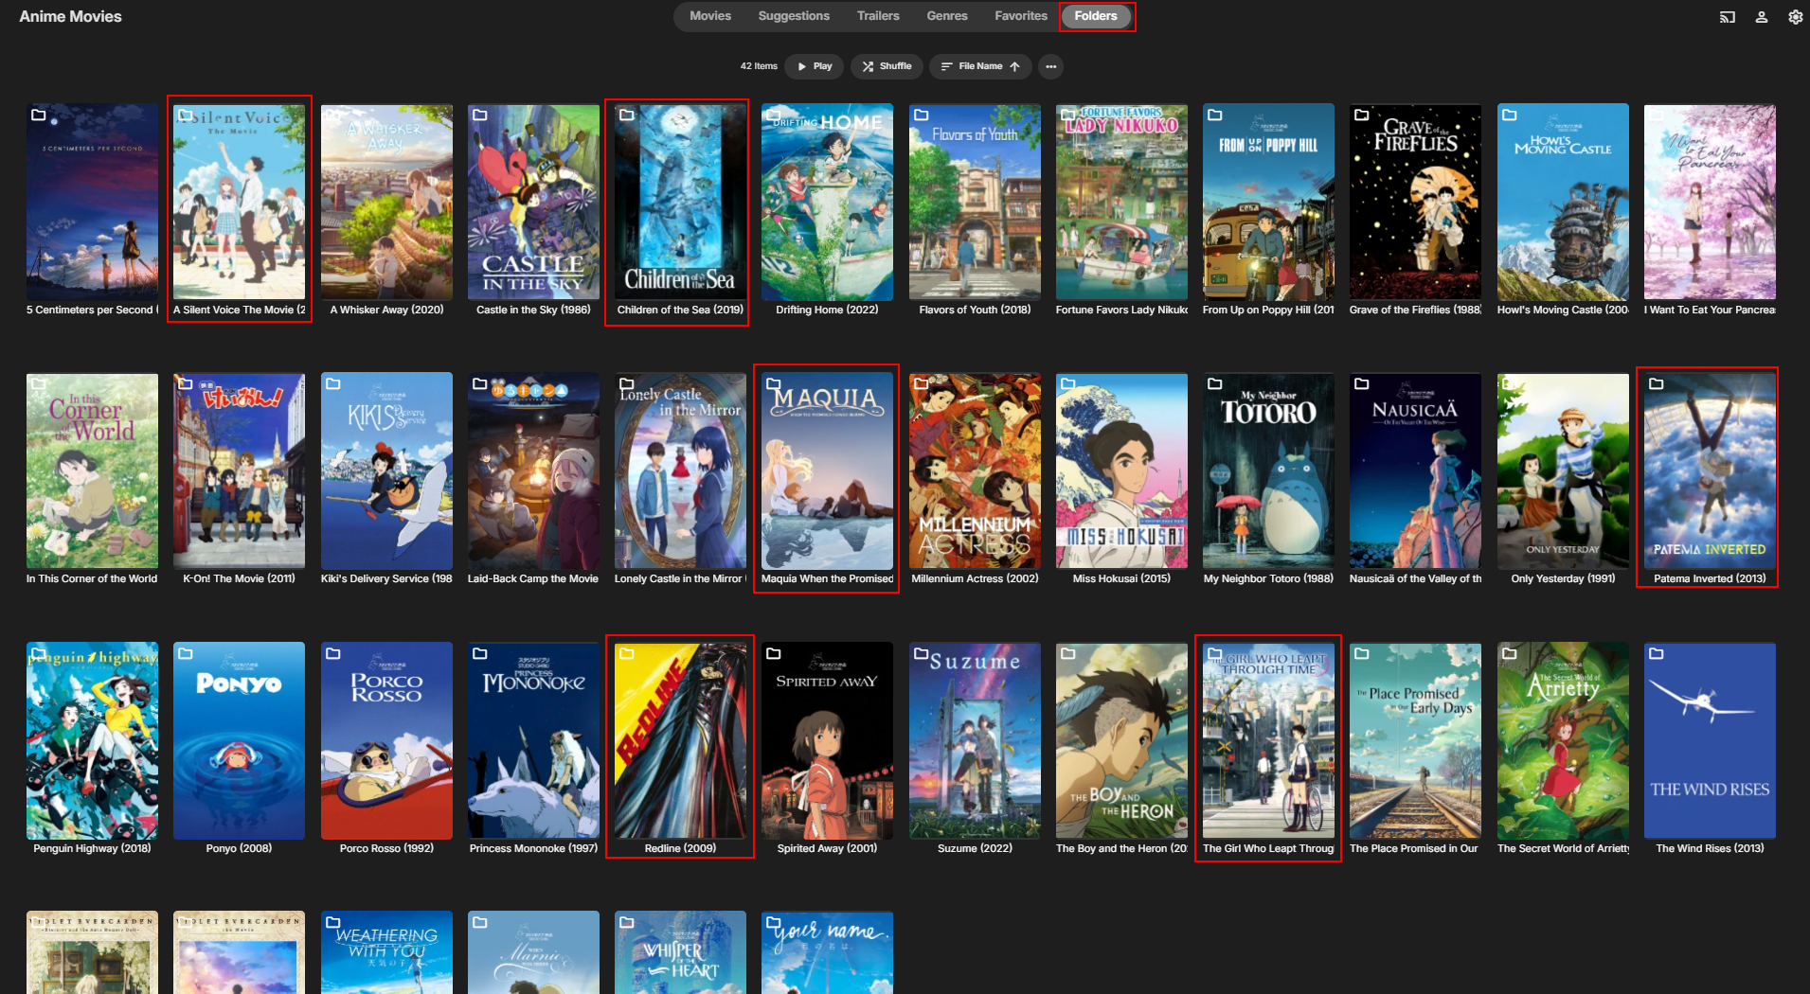Open the settings gear icon
The width and height of the screenshot is (1810, 994).
1795,17
